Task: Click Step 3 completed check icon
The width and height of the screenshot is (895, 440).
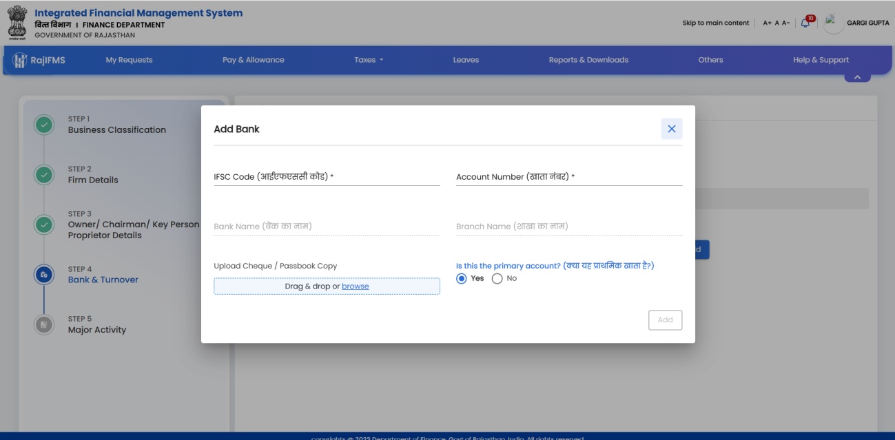Action: tap(44, 224)
